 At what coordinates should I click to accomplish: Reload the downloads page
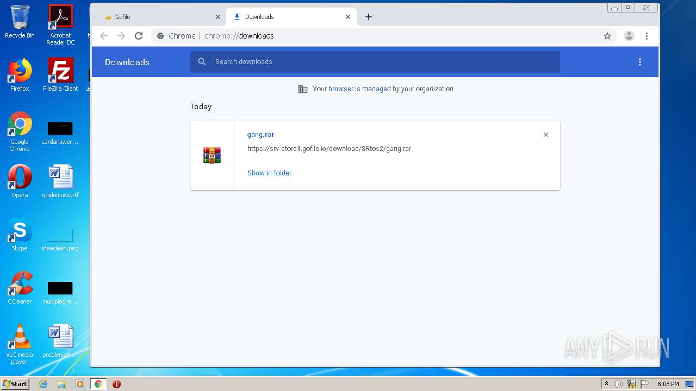click(139, 36)
